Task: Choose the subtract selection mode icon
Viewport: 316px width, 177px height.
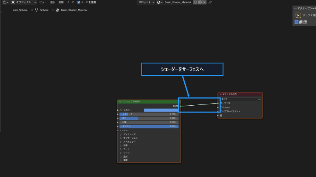Action: point(305,22)
